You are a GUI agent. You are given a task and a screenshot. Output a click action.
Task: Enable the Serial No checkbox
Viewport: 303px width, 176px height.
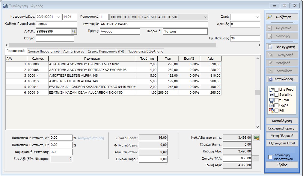point(277,95)
